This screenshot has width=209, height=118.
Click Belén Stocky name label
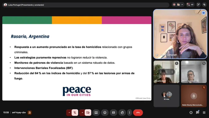pos(192,105)
